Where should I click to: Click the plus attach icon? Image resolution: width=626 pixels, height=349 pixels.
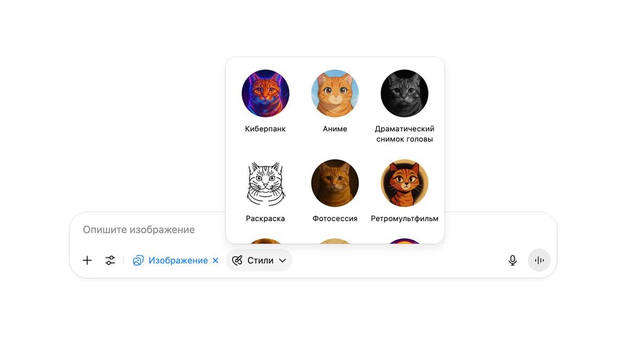[x=87, y=260]
